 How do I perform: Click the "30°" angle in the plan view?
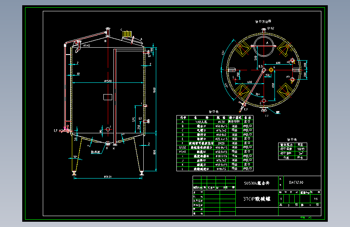[258, 94]
